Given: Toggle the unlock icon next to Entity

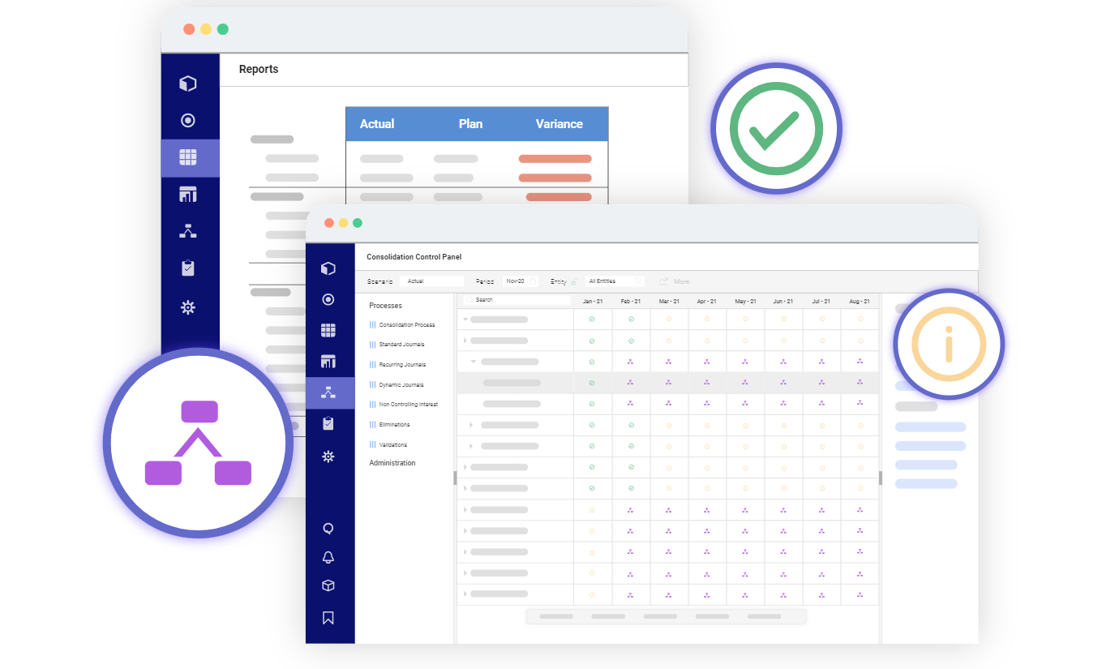Looking at the screenshot, I should [574, 281].
